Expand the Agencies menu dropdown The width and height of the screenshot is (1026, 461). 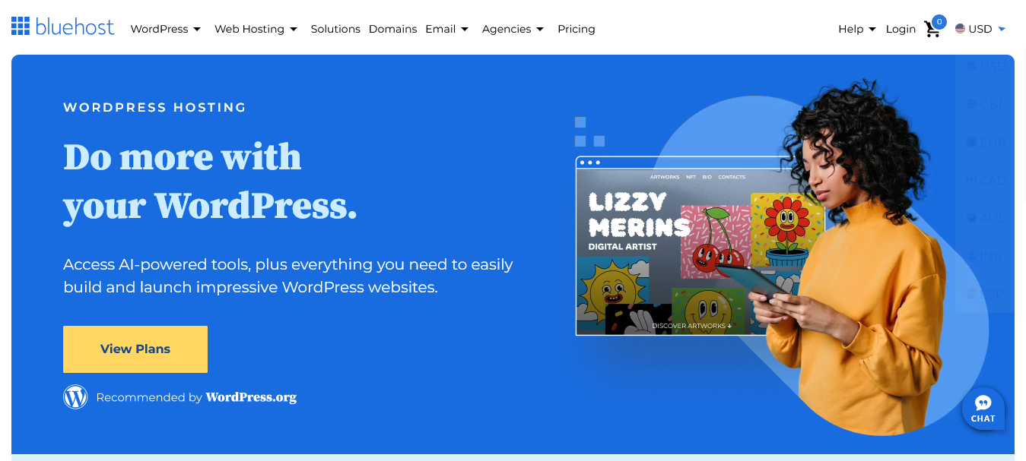(x=513, y=29)
